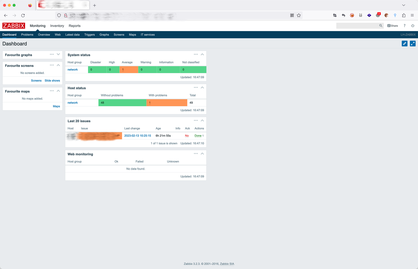The height and width of the screenshot is (269, 418).
Task: Click the search magnifier icon
Action: [x=381, y=25]
